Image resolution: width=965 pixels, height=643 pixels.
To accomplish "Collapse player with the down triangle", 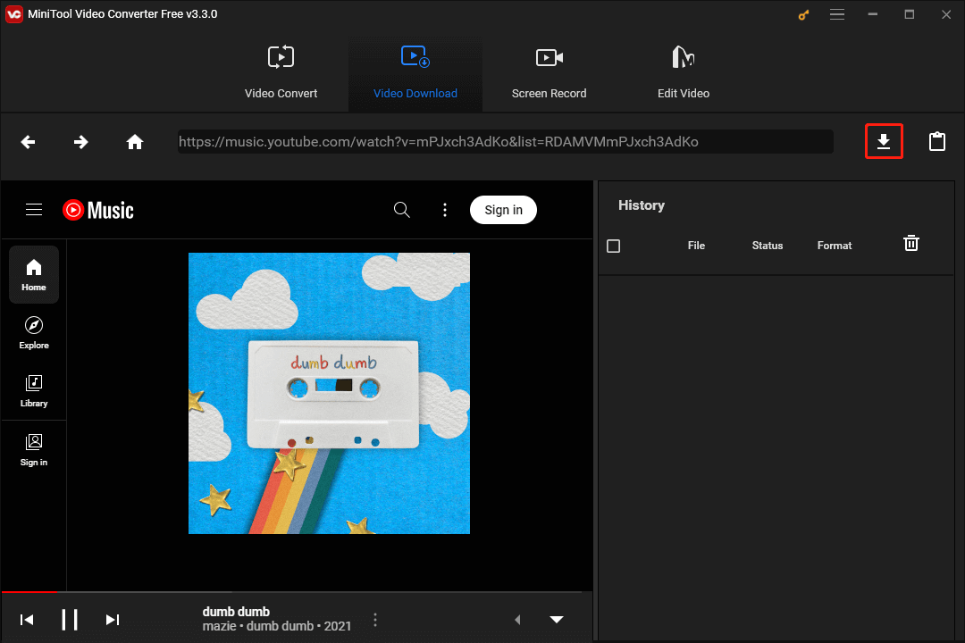I will coord(557,620).
